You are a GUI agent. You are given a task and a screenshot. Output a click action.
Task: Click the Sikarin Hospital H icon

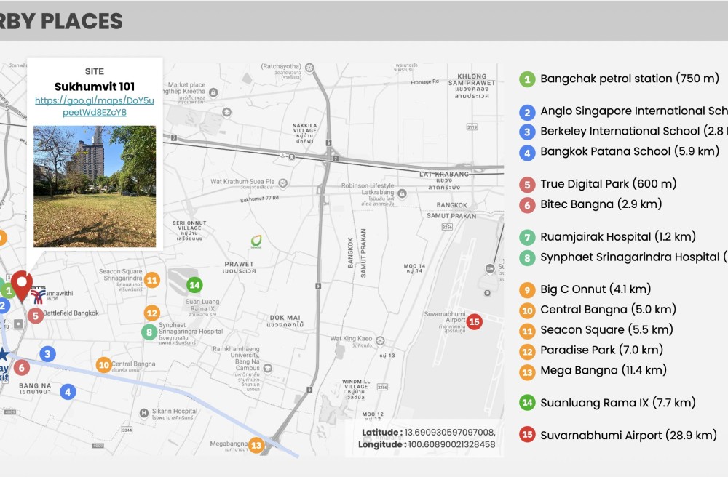[x=144, y=412]
